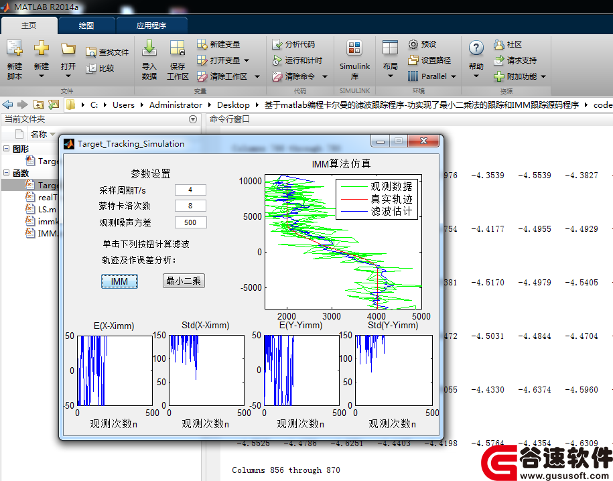Click the Add-Ons (附加功能) icon

coord(499,76)
